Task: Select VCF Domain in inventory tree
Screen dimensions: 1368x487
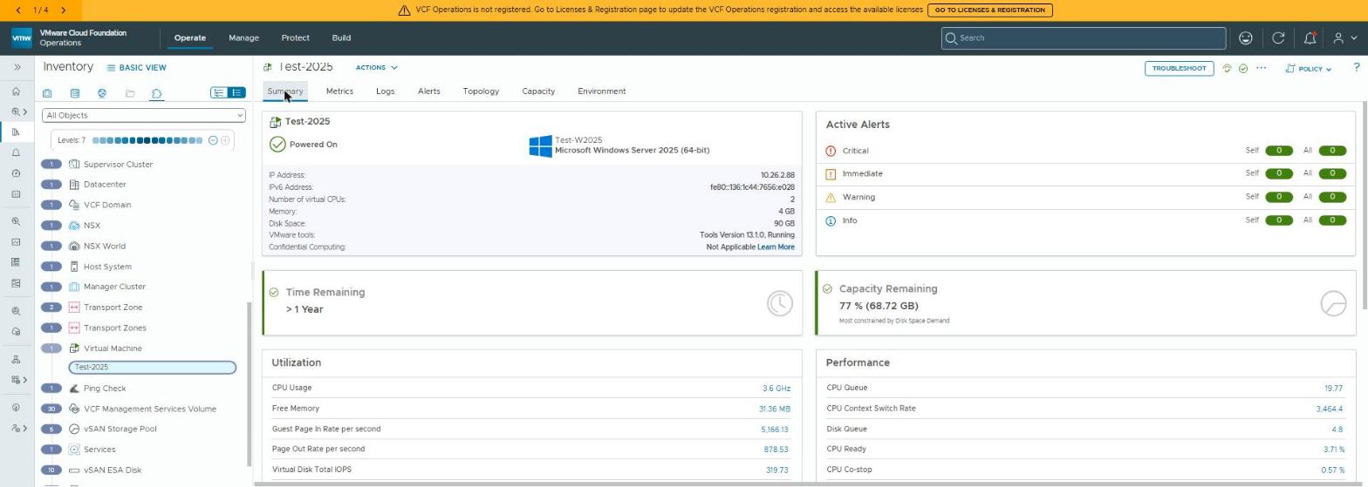Action: point(107,206)
